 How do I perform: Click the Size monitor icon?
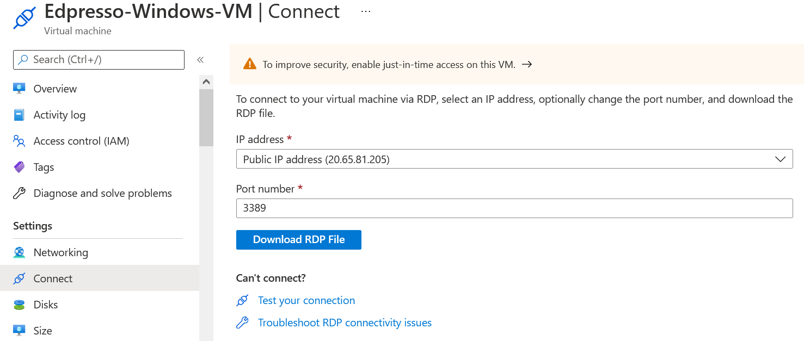[x=20, y=330]
